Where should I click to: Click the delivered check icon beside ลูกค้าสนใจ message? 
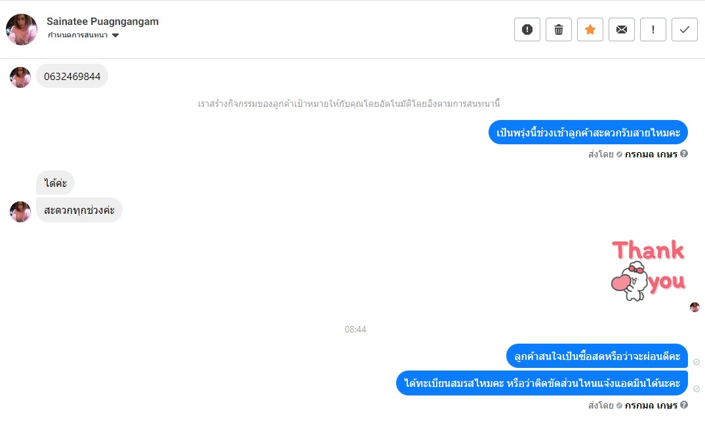click(696, 362)
